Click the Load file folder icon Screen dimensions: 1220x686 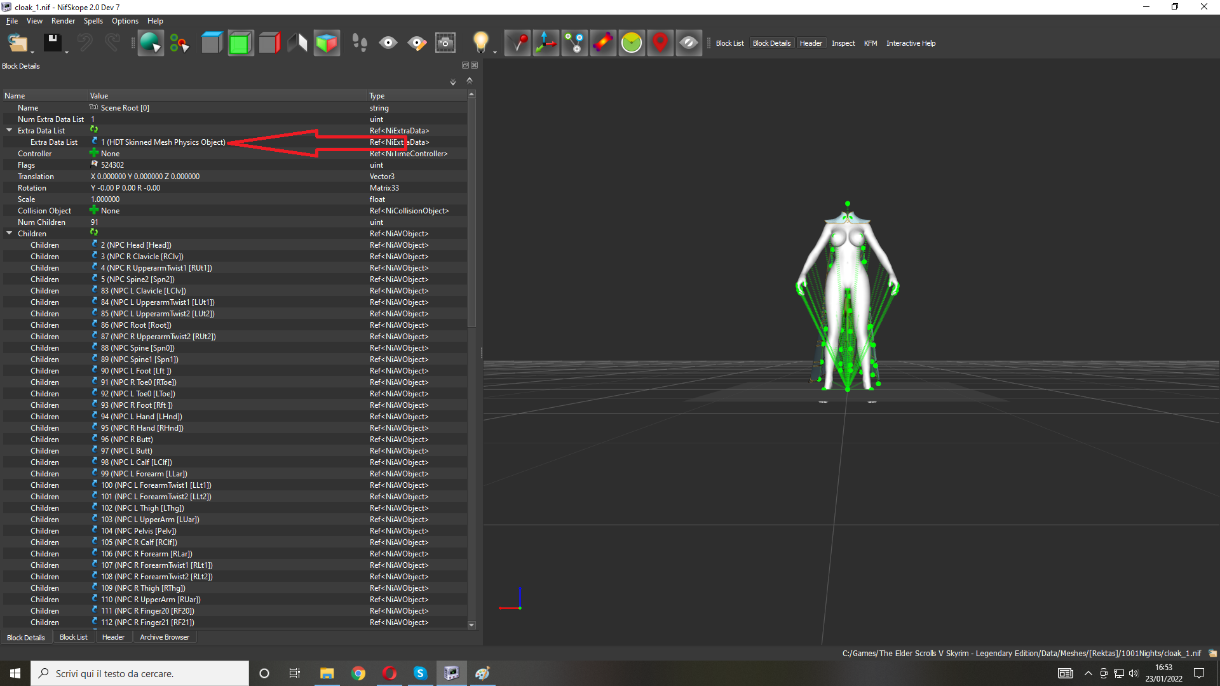[x=17, y=43]
